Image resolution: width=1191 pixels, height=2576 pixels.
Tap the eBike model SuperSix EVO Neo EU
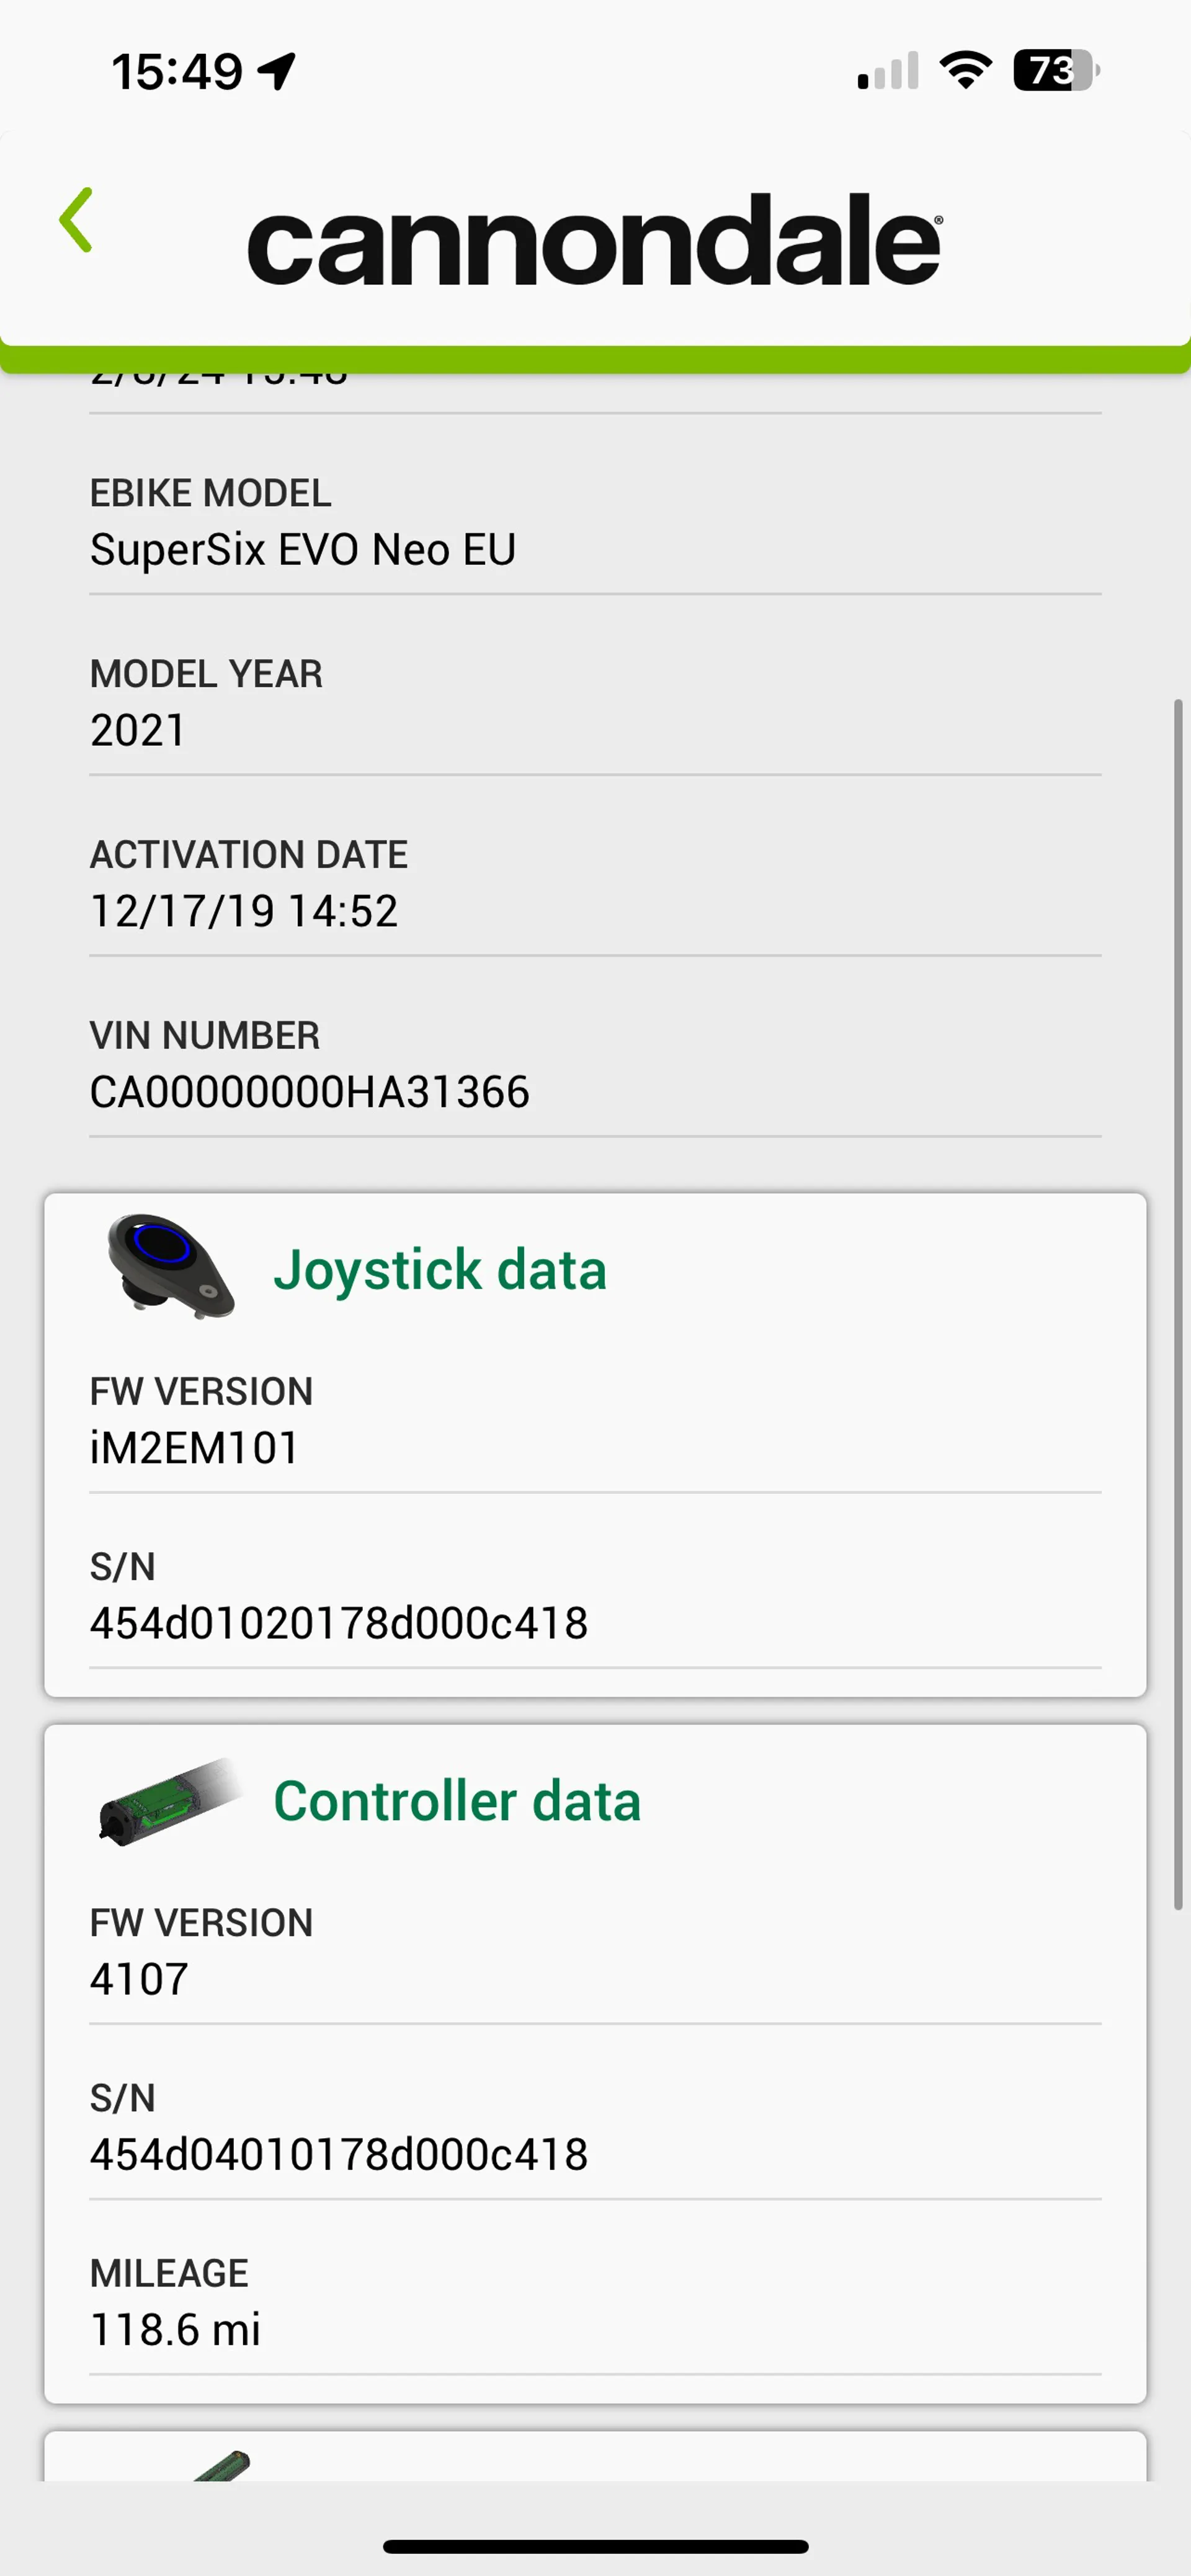[x=303, y=550]
